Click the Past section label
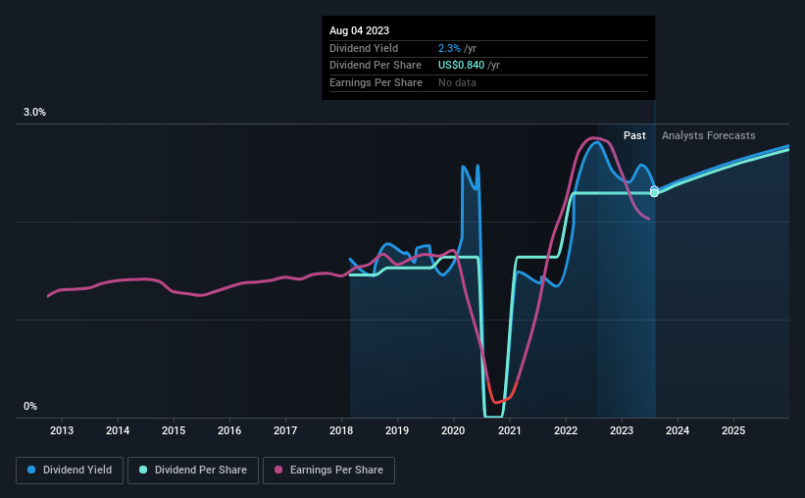Image resolution: width=805 pixels, height=498 pixels. click(x=634, y=135)
